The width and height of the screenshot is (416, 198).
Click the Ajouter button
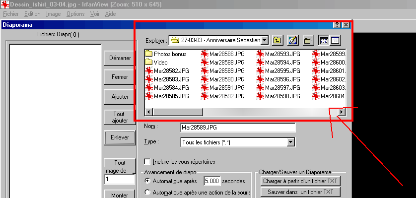120,97
